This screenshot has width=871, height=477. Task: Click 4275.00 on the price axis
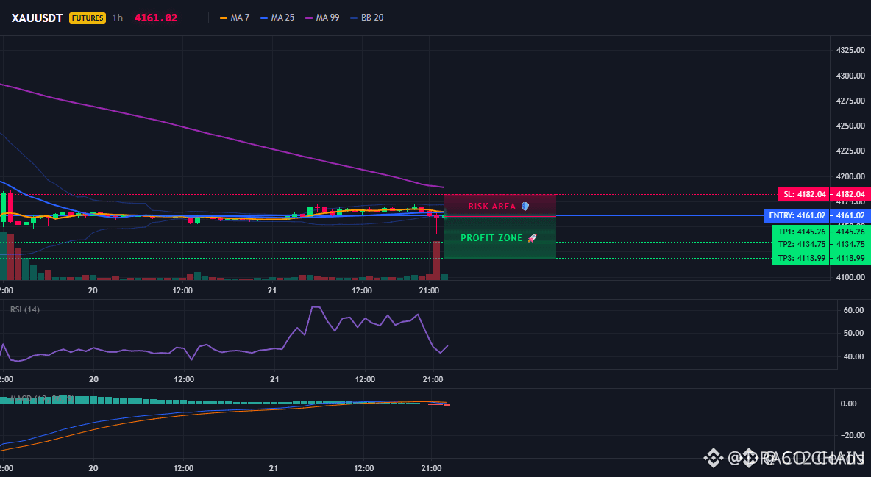[x=850, y=101]
